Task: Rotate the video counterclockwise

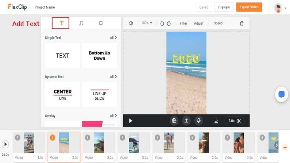Action: [162, 23]
